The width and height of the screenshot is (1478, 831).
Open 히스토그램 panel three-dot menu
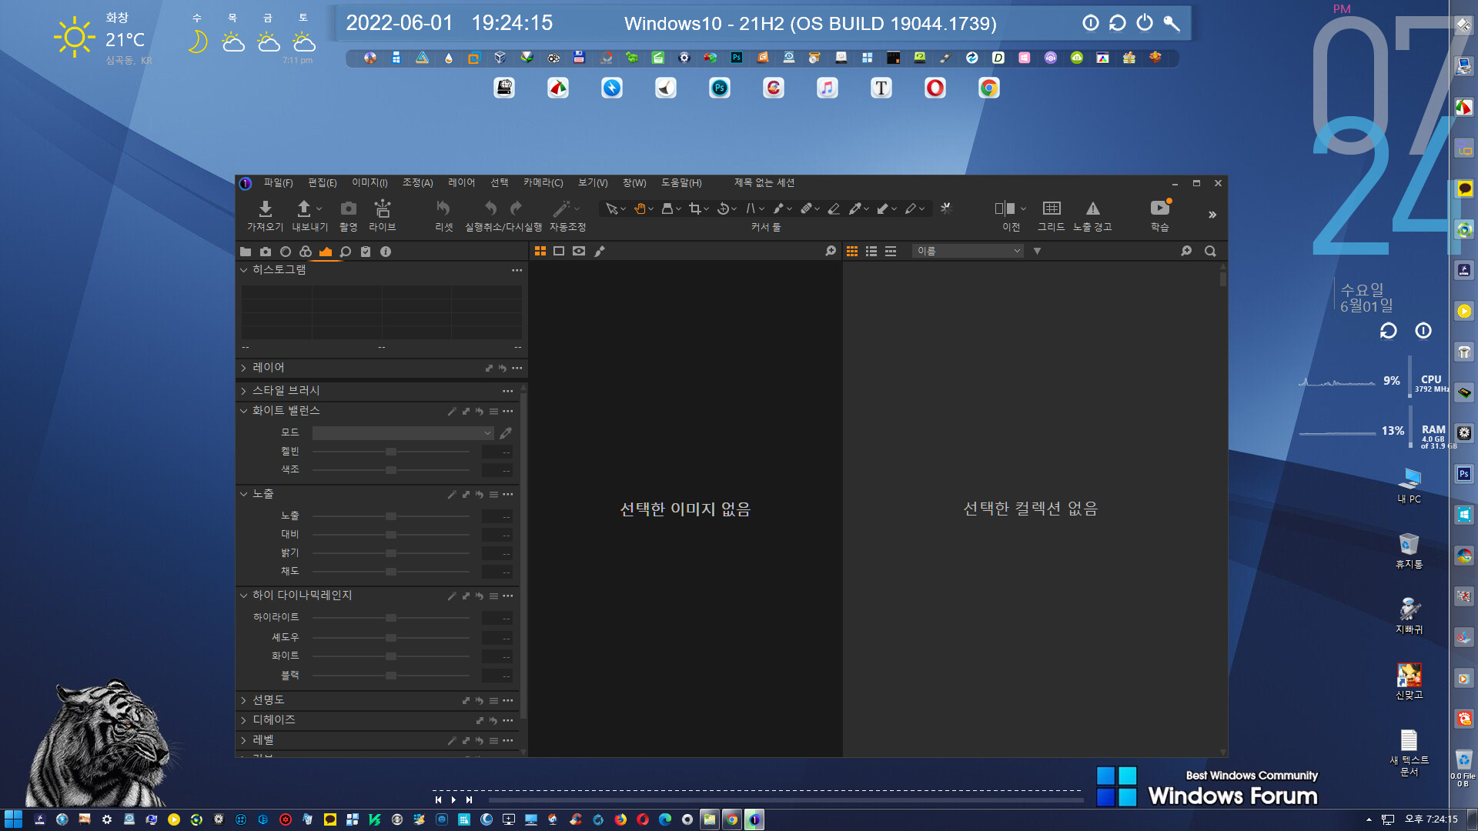[x=517, y=270]
